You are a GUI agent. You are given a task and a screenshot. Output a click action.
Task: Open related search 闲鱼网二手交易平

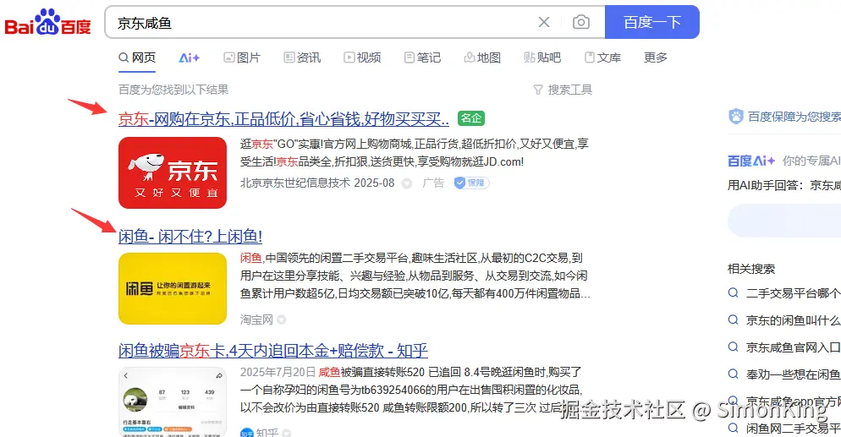(x=793, y=428)
